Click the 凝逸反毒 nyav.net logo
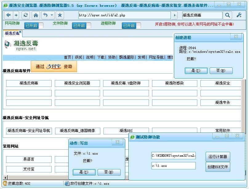The width and height of the screenshot is (249, 189). [21, 45]
